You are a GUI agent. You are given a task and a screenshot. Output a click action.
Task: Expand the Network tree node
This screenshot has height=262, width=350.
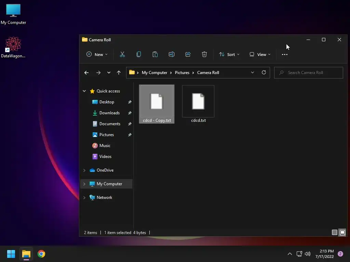coord(84,198)
